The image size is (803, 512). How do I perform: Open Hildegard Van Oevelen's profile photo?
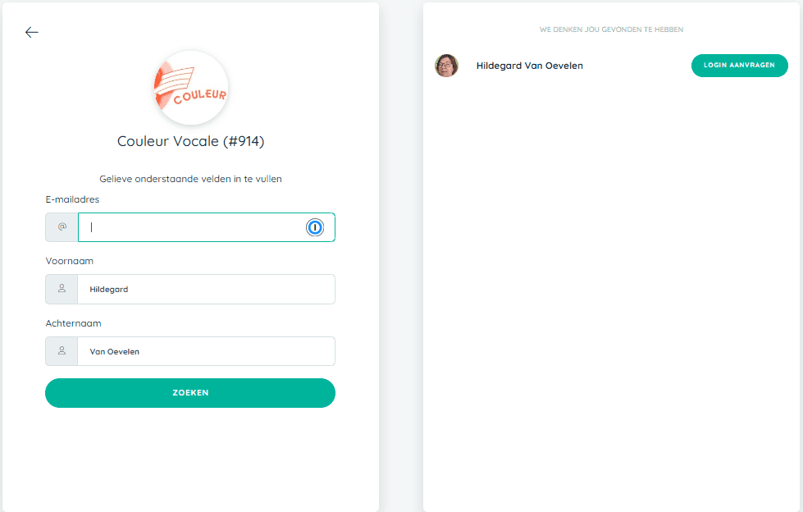coord(446,66)
